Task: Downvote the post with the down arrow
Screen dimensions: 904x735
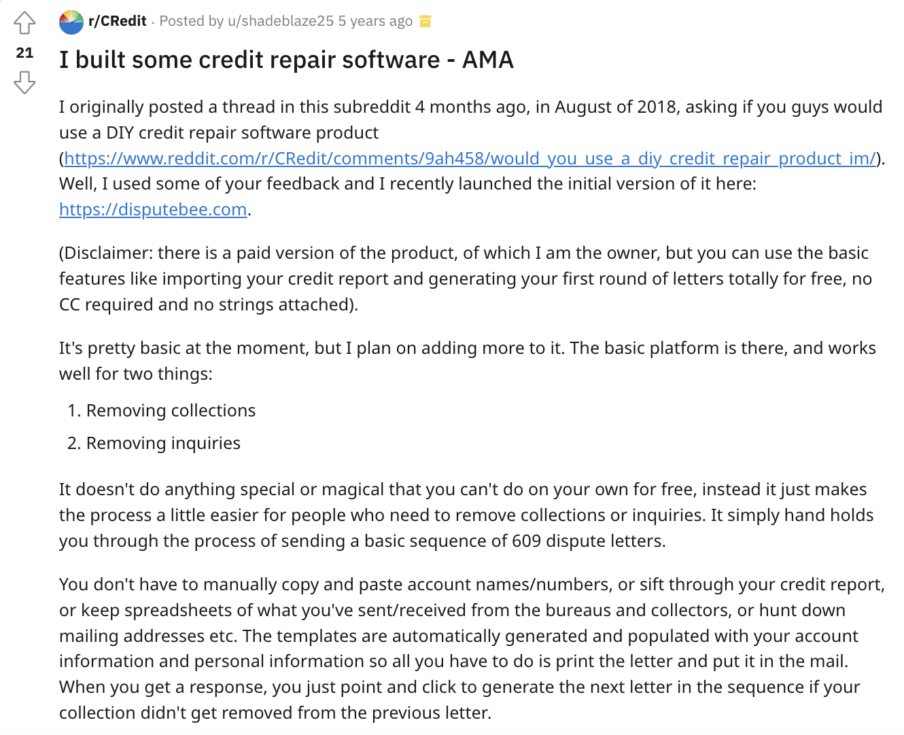Action: 24,83
